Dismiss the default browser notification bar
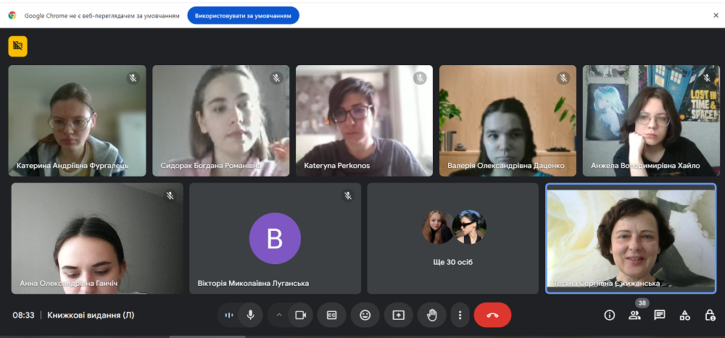The image size is (725, 338). [716, 15]
